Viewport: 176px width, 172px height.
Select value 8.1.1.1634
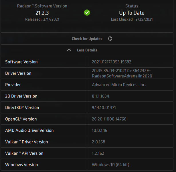click(x=100, y=96)
